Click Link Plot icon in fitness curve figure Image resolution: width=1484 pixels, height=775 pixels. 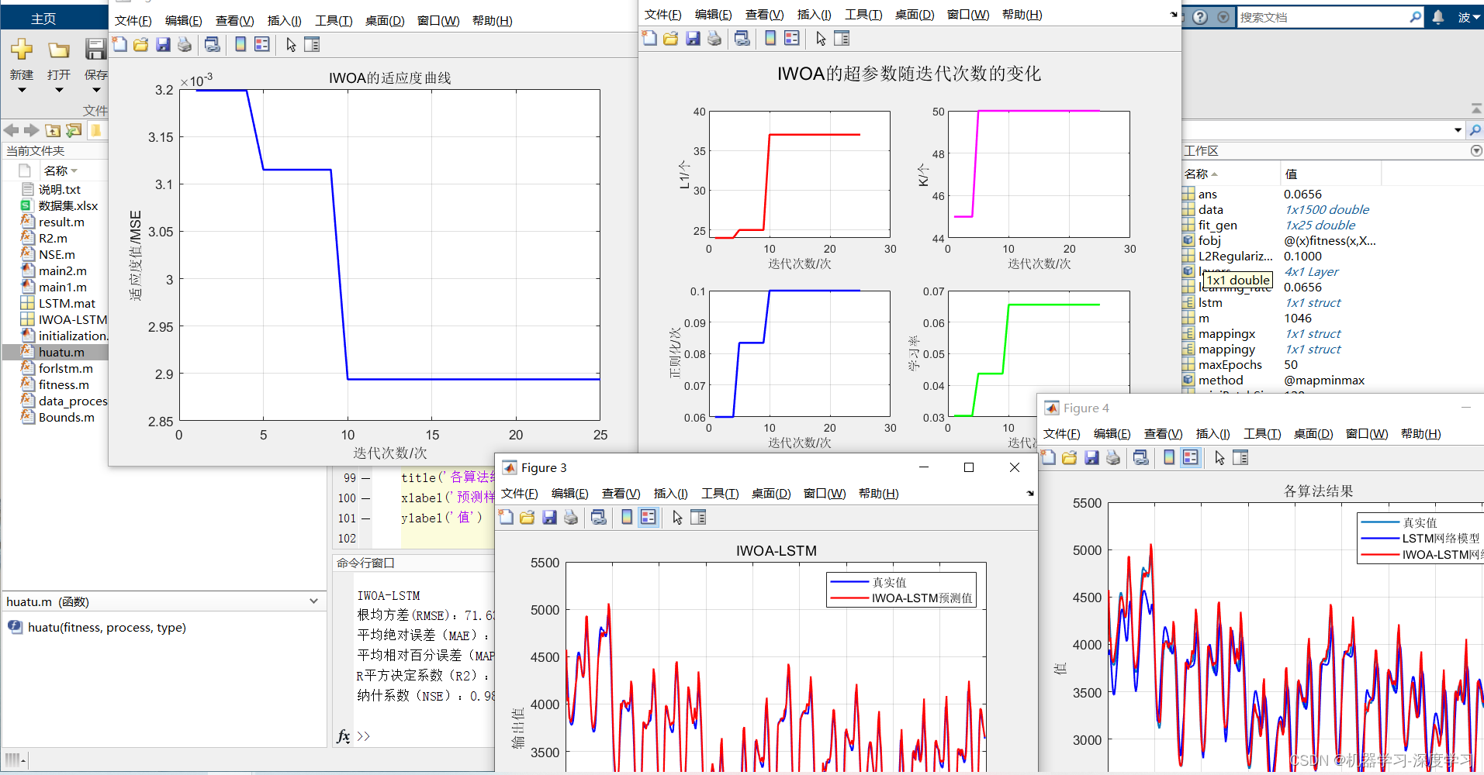click(x=212, y=45)
